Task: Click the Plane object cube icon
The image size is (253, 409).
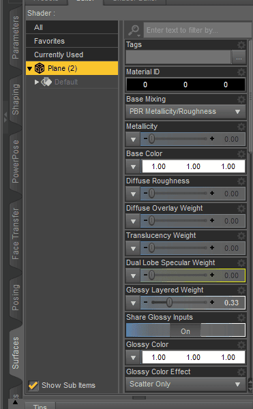Action: tap(40, 68)
